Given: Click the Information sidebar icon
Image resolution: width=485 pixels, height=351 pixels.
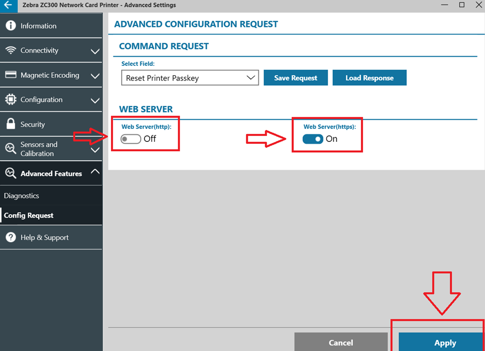Looking at the screenshot, I should (10, 26).
